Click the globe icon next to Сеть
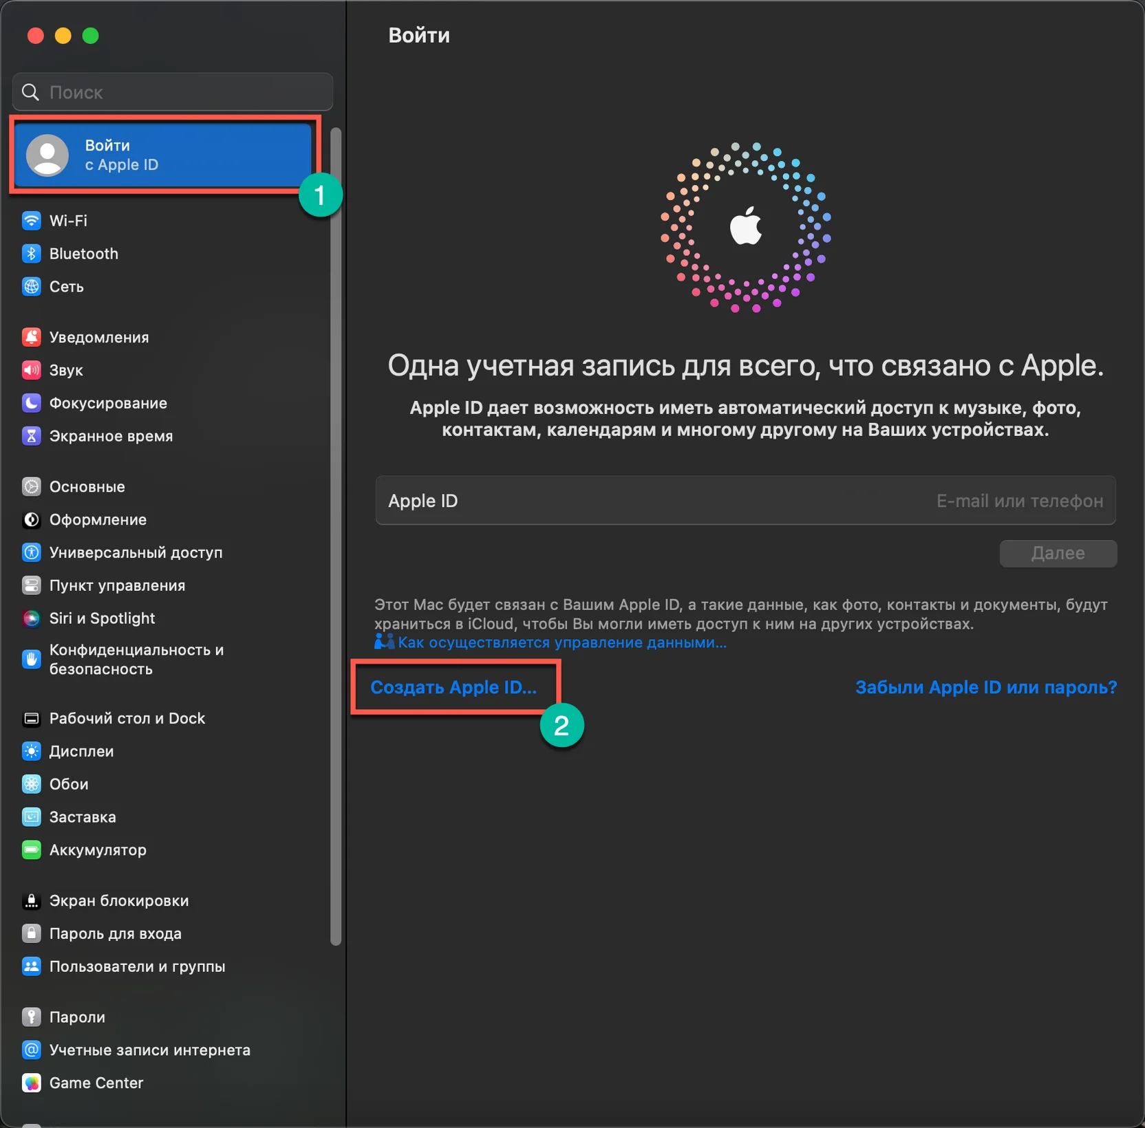Viewport: 1145px width, 1128px height. pos(32,287)
